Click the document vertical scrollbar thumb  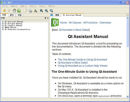click(127, 33)
